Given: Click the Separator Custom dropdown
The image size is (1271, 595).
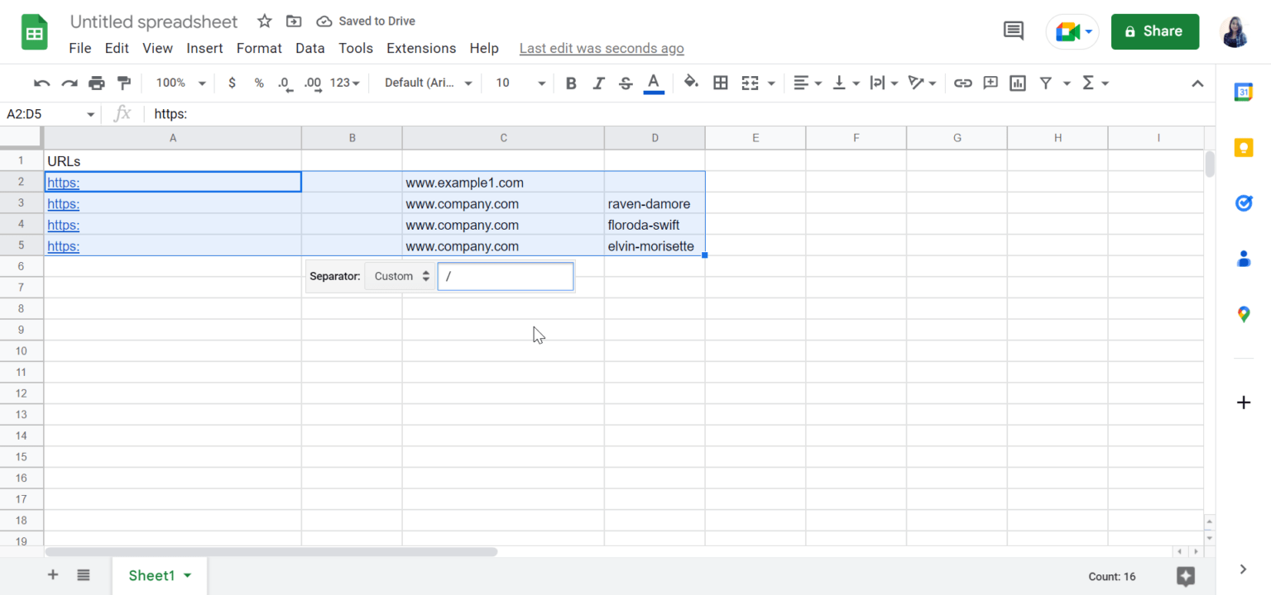Looking at the screenshot, I should tap(401, 276).
